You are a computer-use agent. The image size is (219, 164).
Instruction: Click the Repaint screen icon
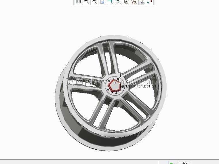(x=102, y=2)
